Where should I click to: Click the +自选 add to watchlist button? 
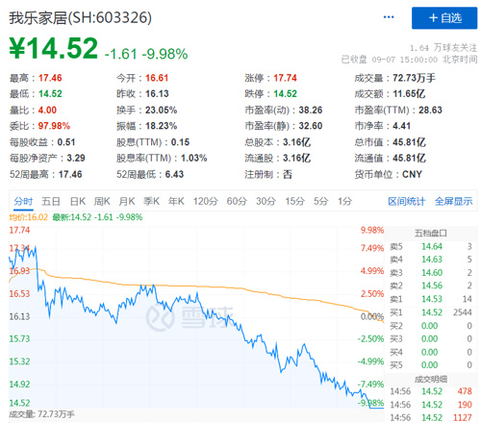(x=444, y=18)
